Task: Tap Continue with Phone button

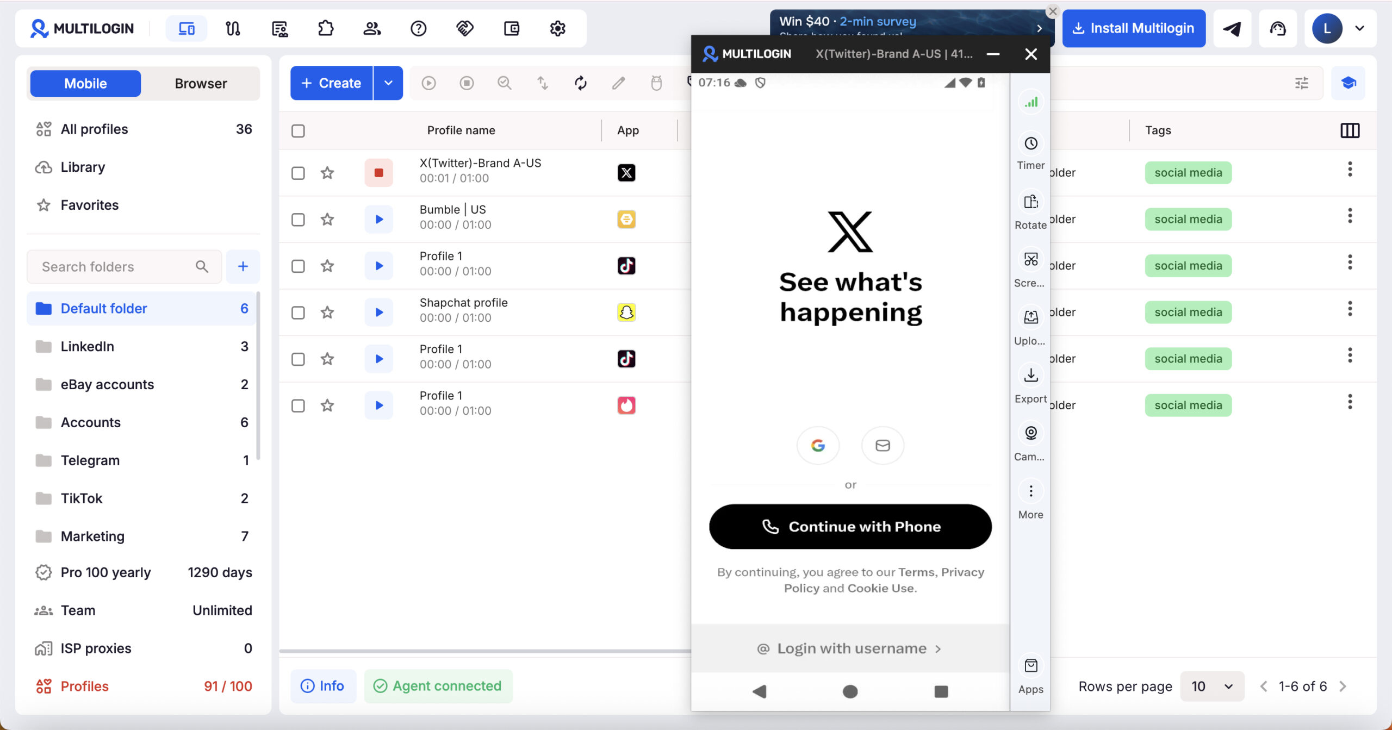Action: 850,527
